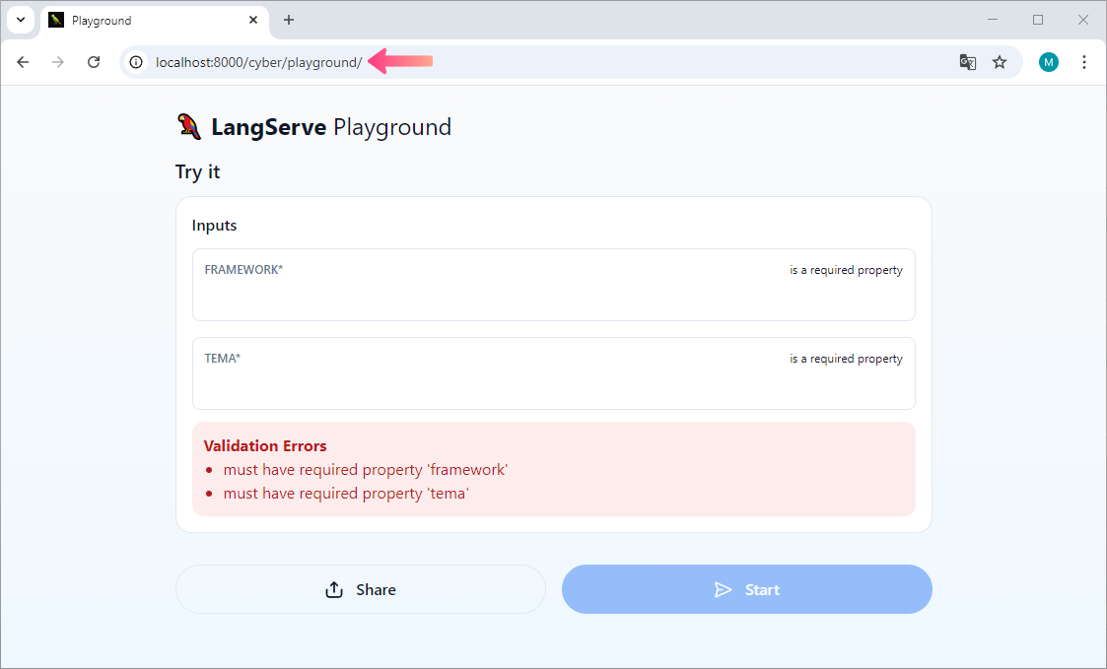View site information via the info icon
The height and width of the screenshot is (669, 1107).
tap(136, 62)
